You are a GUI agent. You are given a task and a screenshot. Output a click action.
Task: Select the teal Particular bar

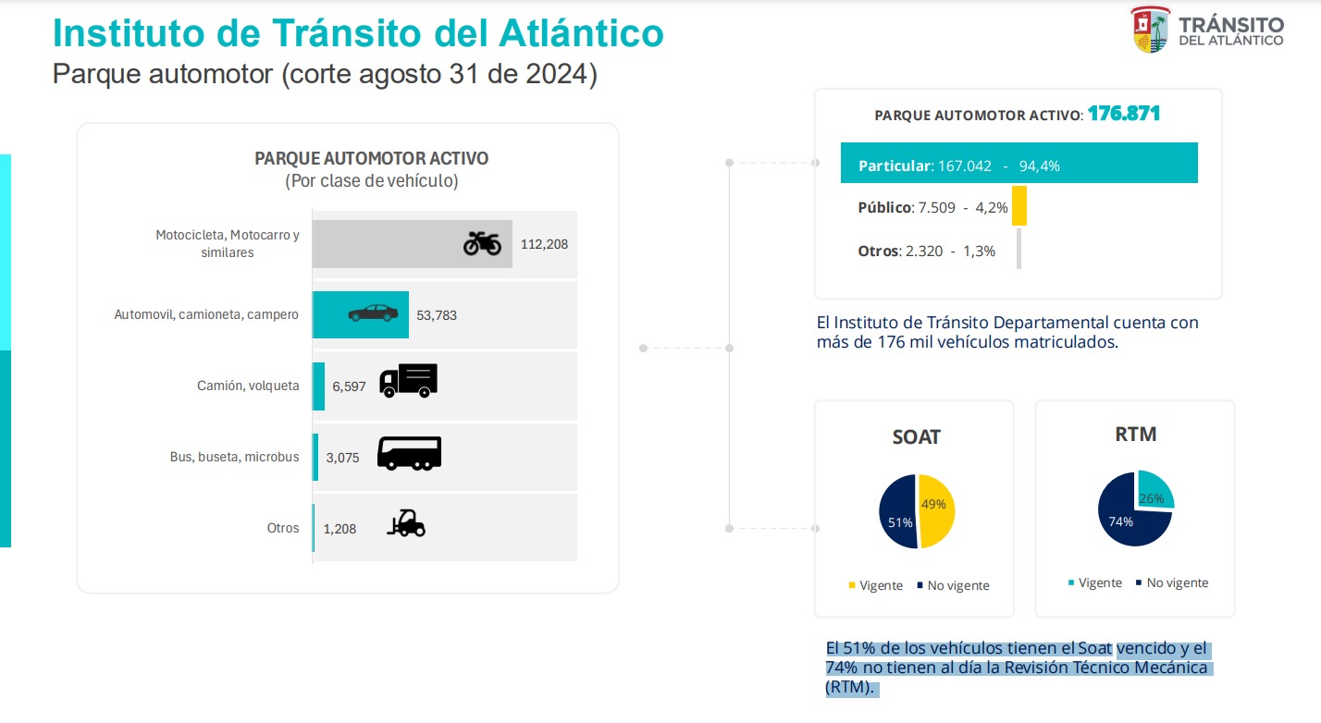(1019, 163)
